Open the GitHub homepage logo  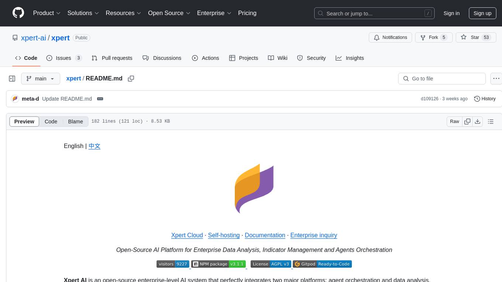18,13
